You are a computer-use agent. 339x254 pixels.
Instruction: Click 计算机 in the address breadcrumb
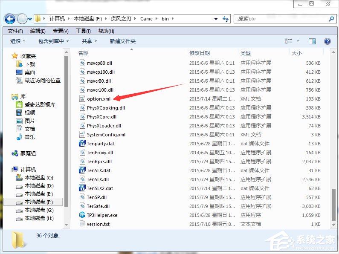point(57,19)
